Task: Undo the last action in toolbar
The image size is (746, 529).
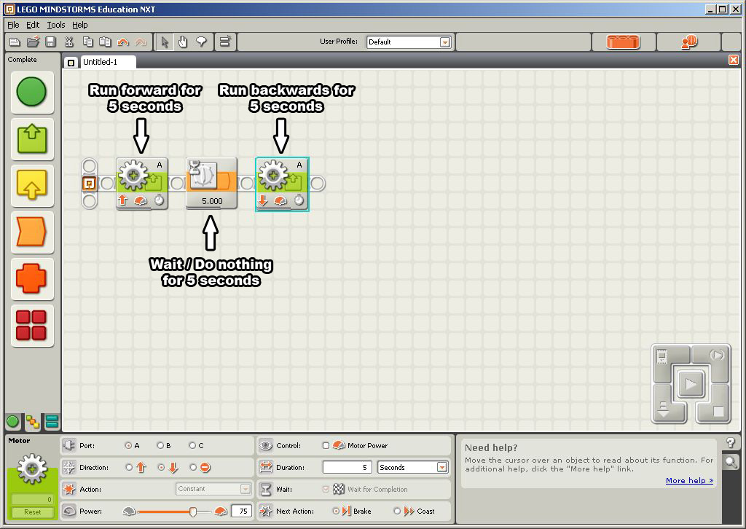Action: click(122, 42)
